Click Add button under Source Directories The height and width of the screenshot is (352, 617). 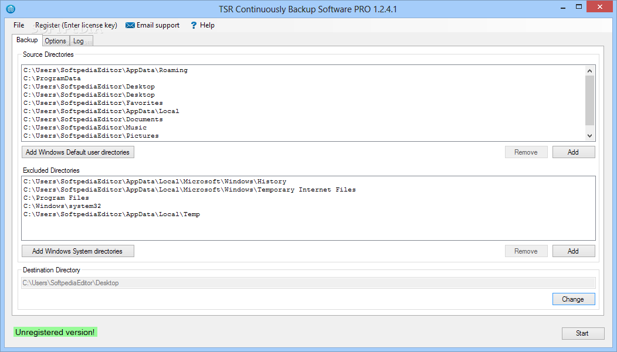click(574, 152)
